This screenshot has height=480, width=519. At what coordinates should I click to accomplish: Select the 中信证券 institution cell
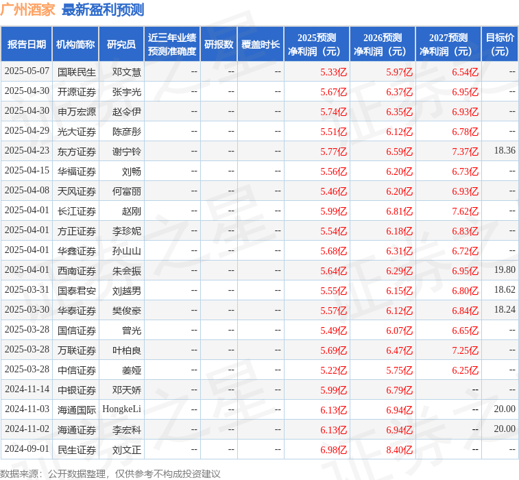coord(77,370)
